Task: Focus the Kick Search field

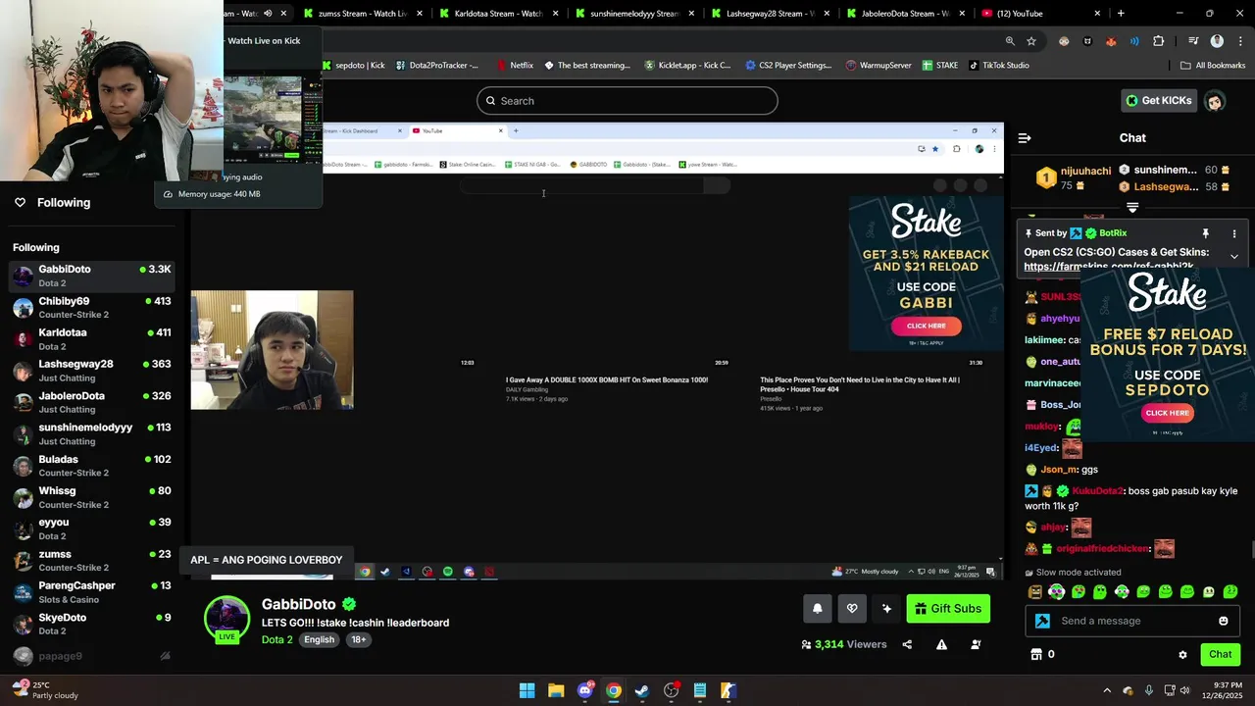Action: [627, 101]
